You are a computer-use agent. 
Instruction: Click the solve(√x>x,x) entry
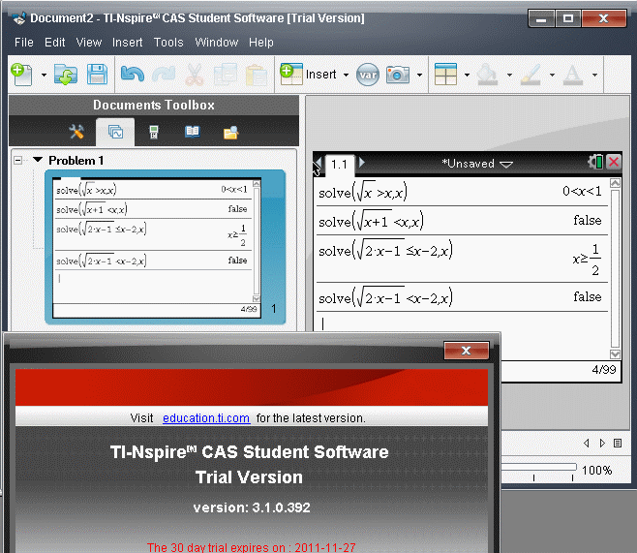(x=362, y=192)
